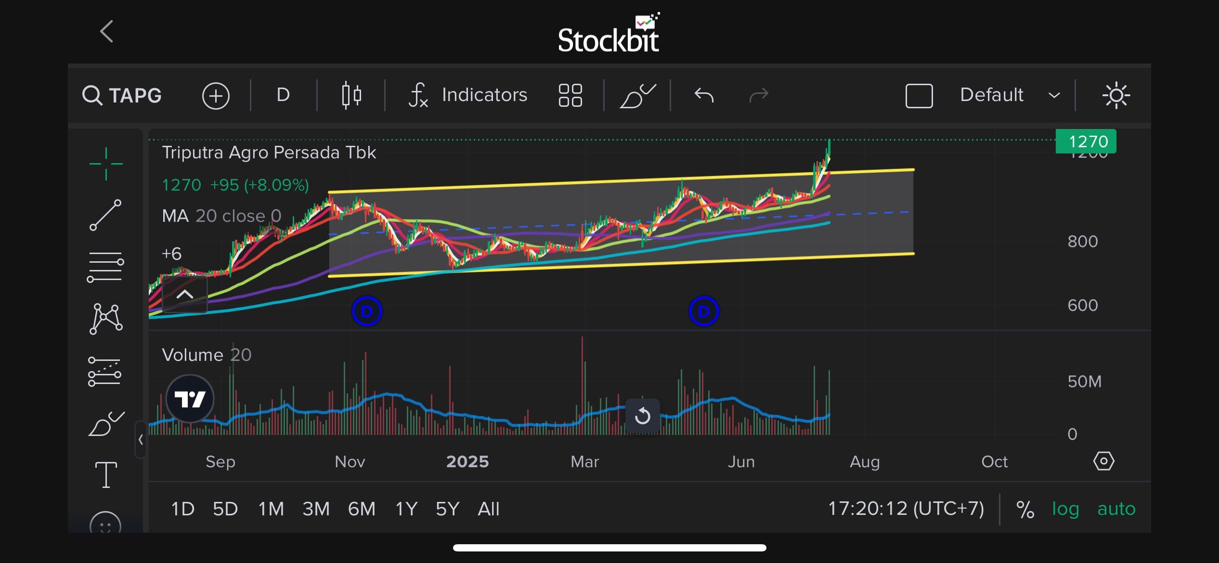This screenshot has height=563, width=1219.
Task: Collapse the left drawing toolbar
Action: (141, 439)
